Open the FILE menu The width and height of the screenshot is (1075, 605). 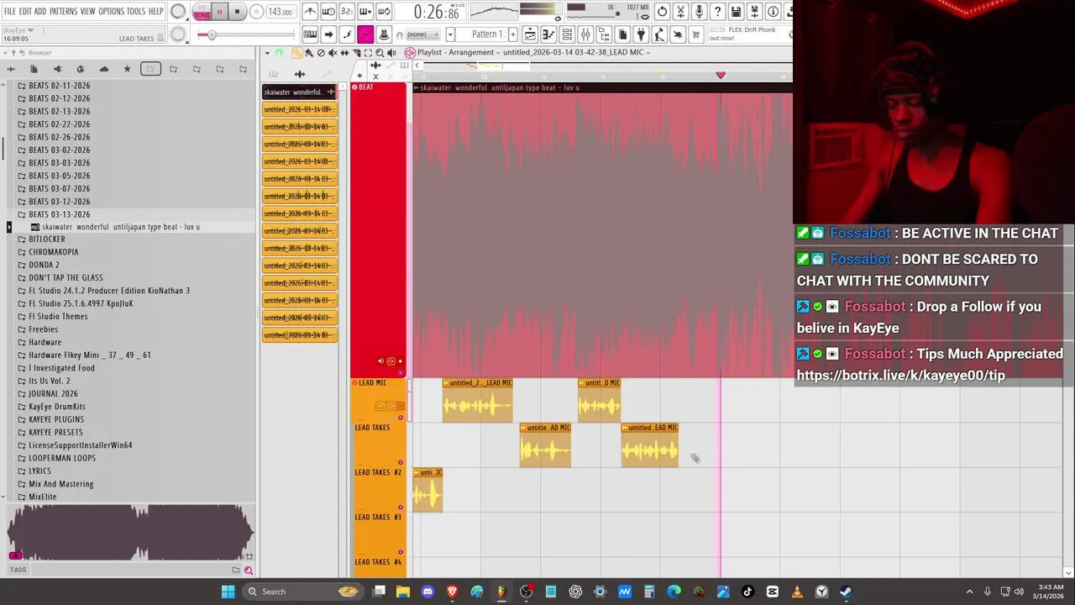9,12
